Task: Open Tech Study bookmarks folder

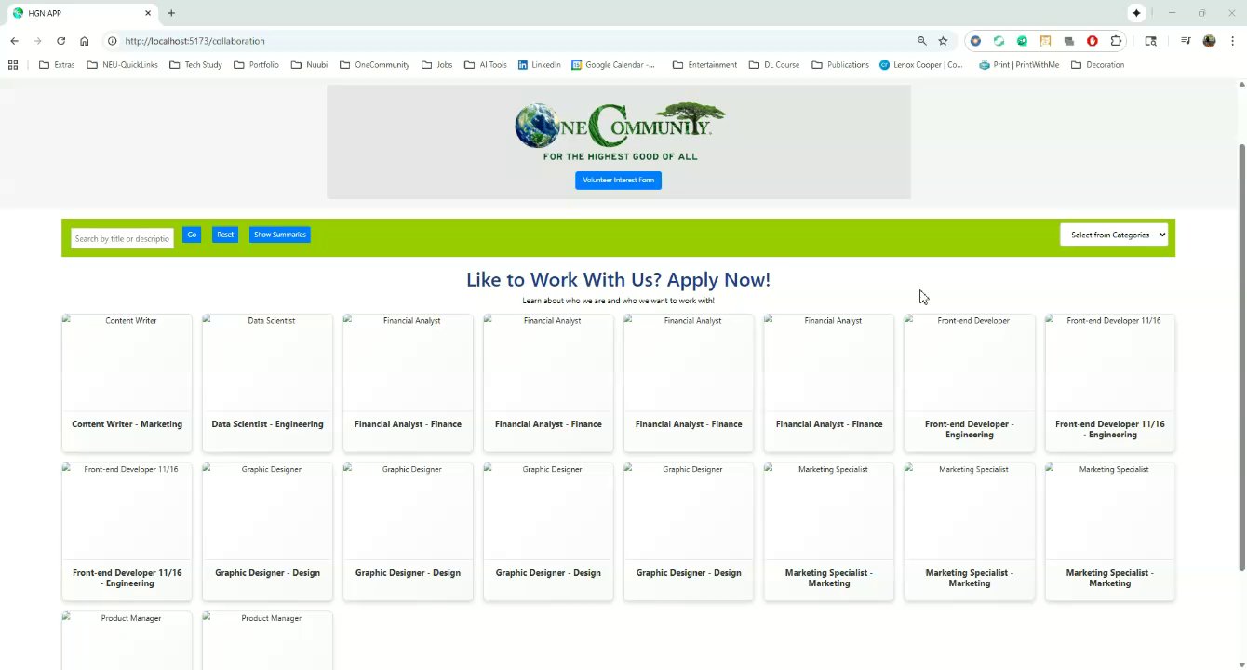Action: [x=195, y=65]
